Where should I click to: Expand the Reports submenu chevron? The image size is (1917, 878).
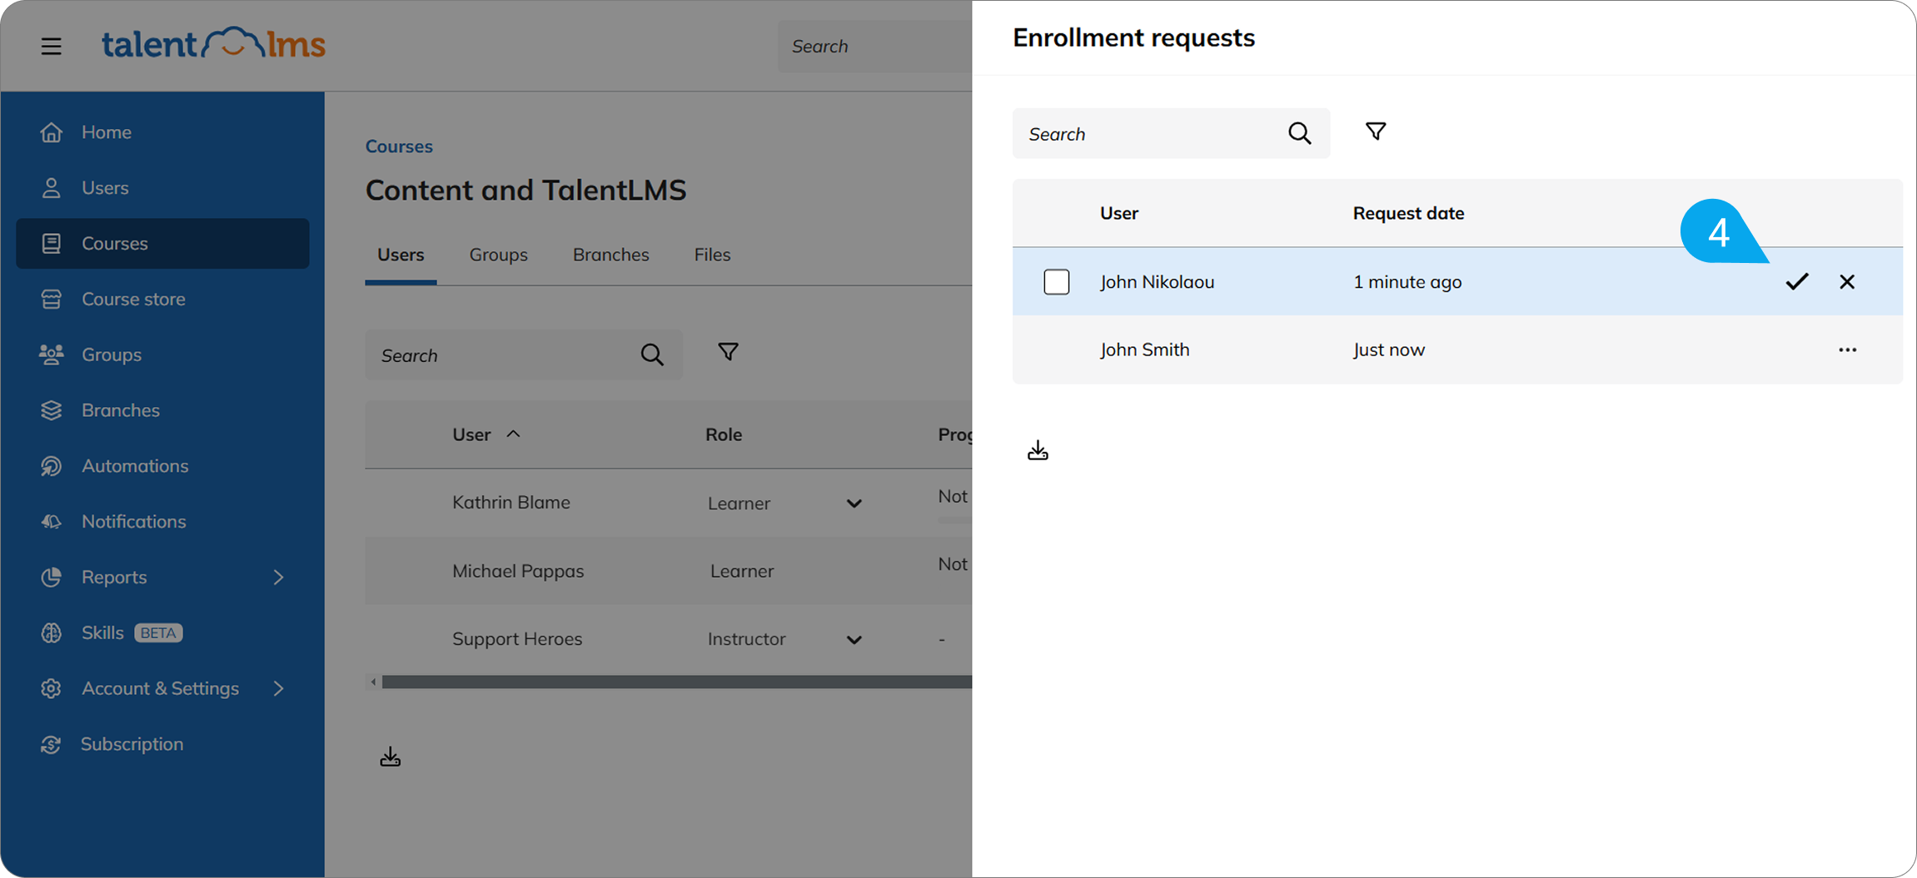pos(278,578)
